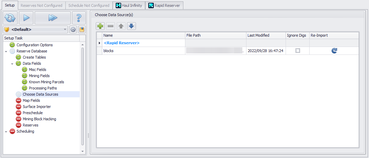The height and width of the screenshot is (158, 369).
Task: Click the clipboard paste icon beside the gear
Action: pos(82,29)
